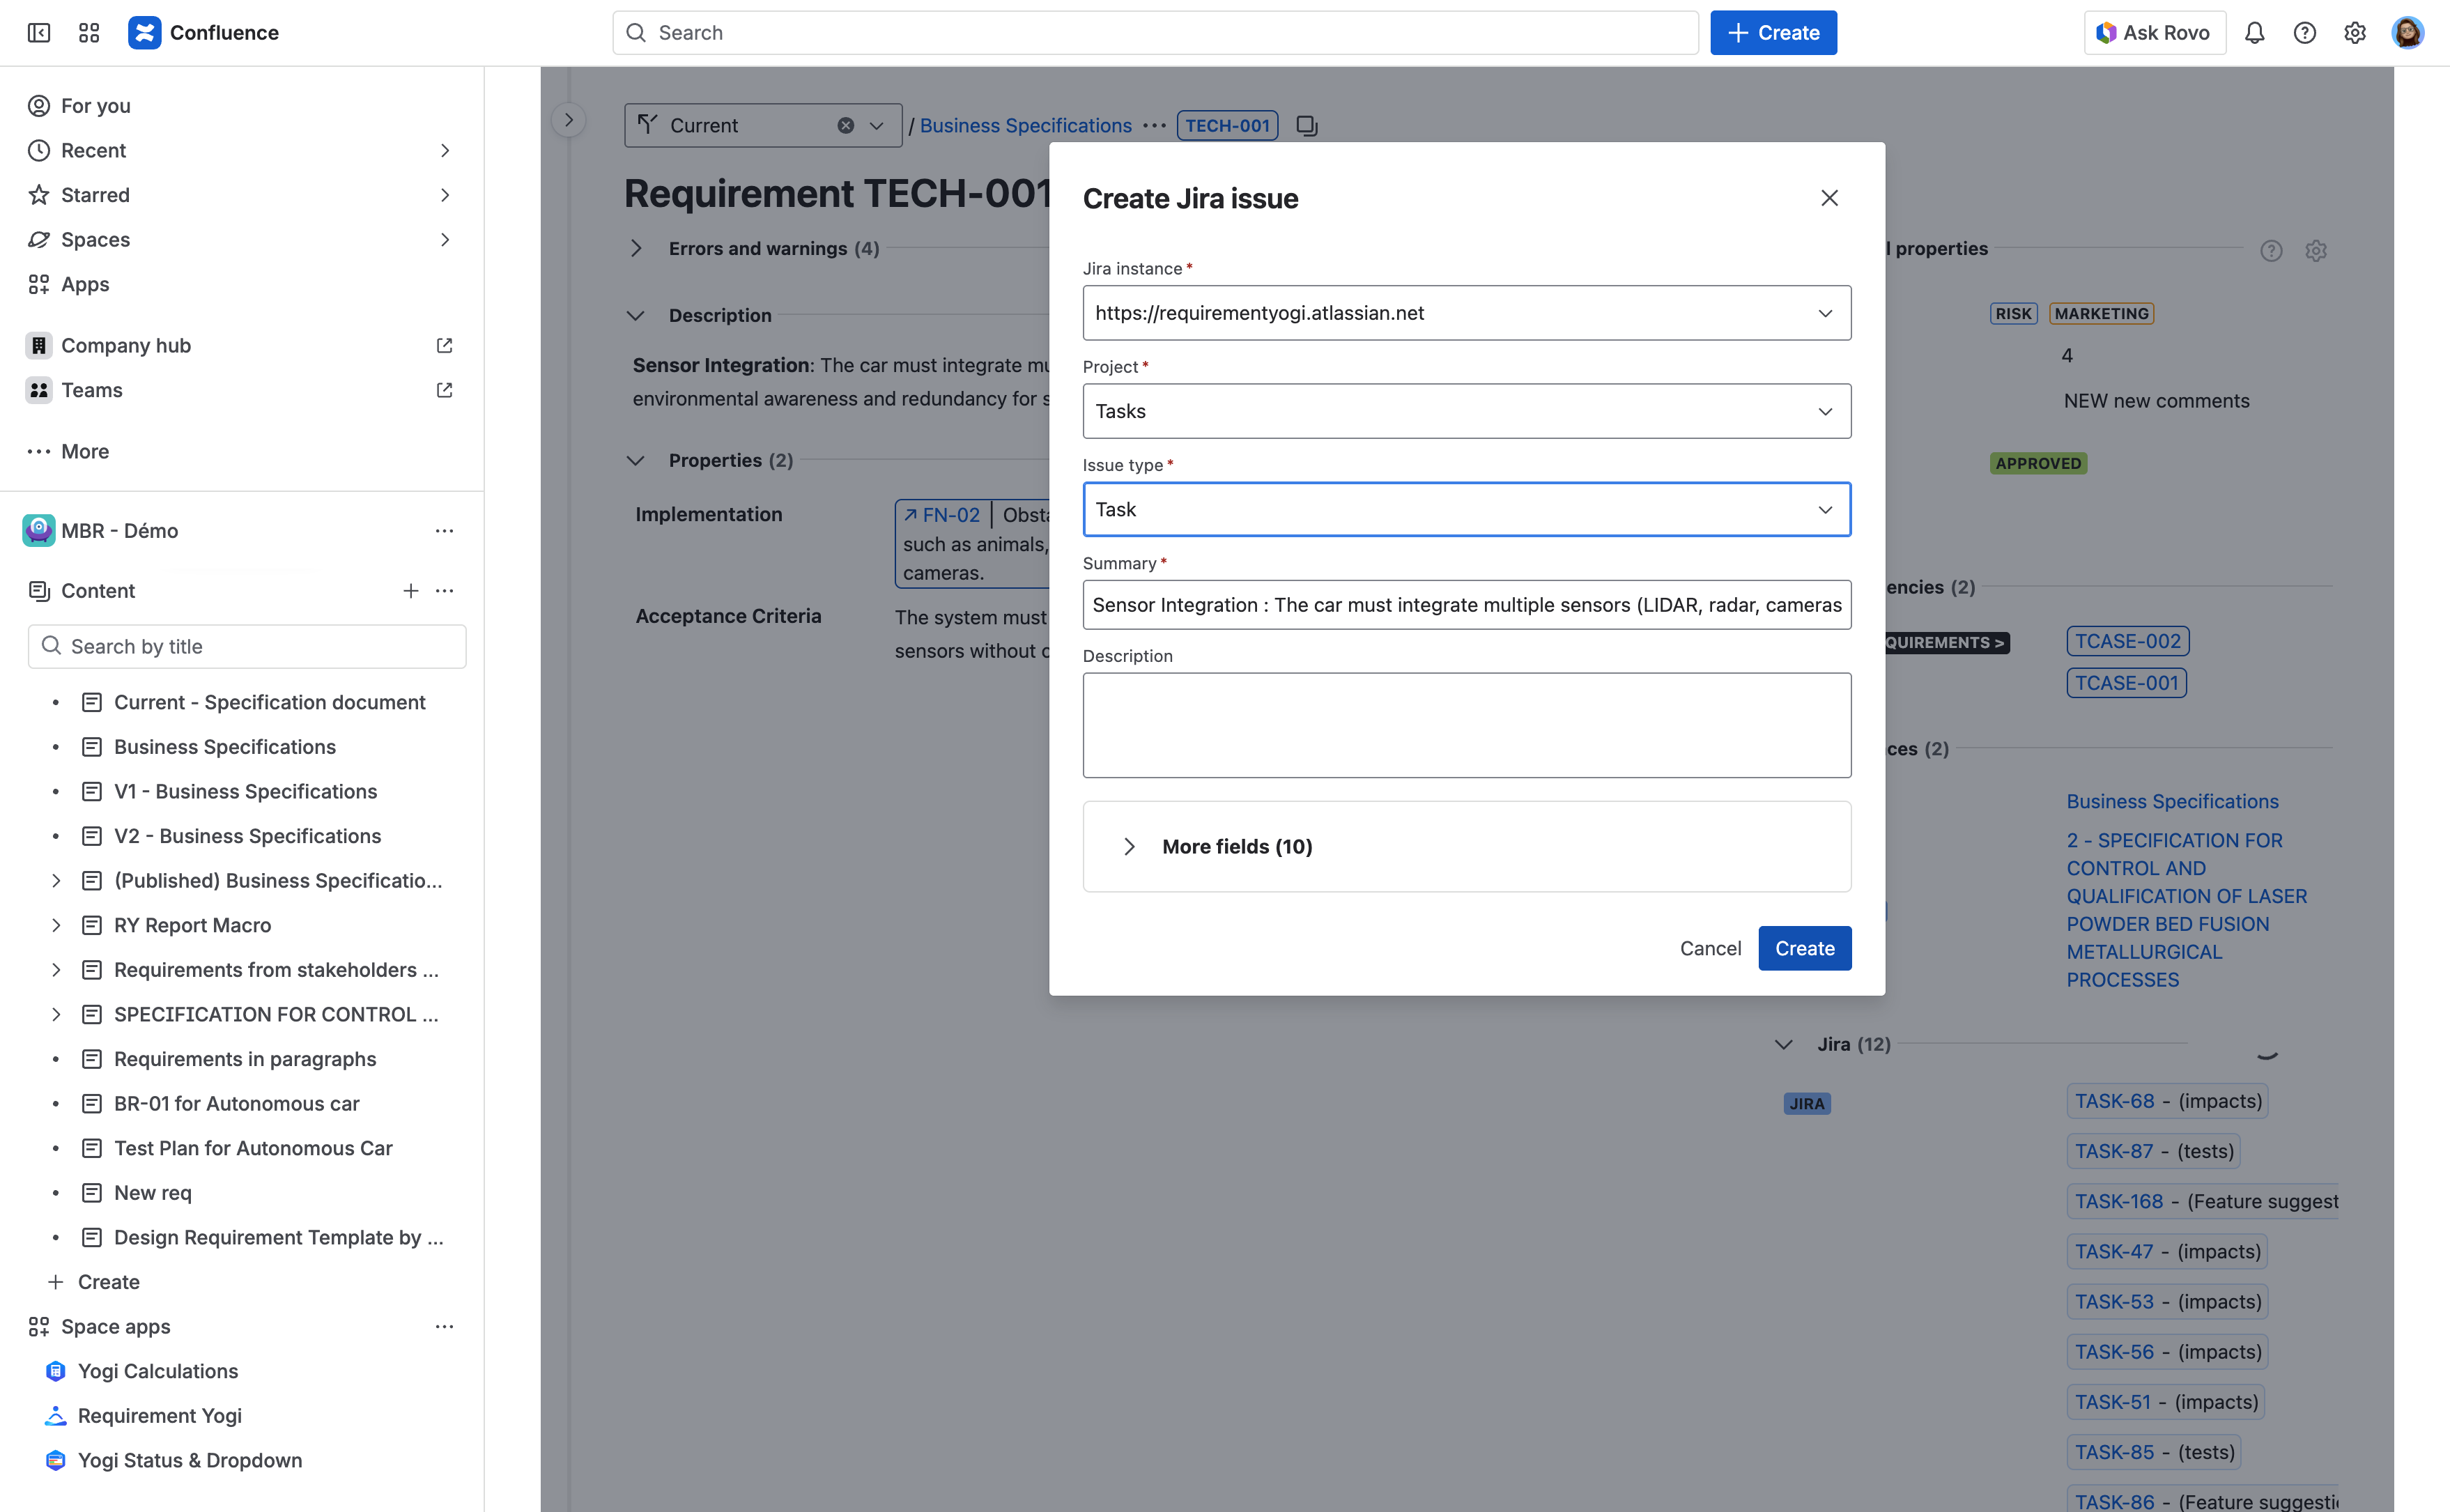Click the Summary field in the dialog

click(1465, 604)
